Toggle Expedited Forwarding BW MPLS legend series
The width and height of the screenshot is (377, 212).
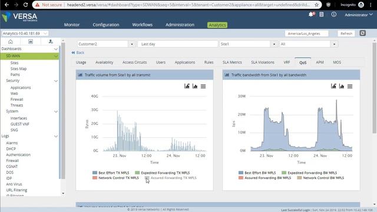coord(309,173)
